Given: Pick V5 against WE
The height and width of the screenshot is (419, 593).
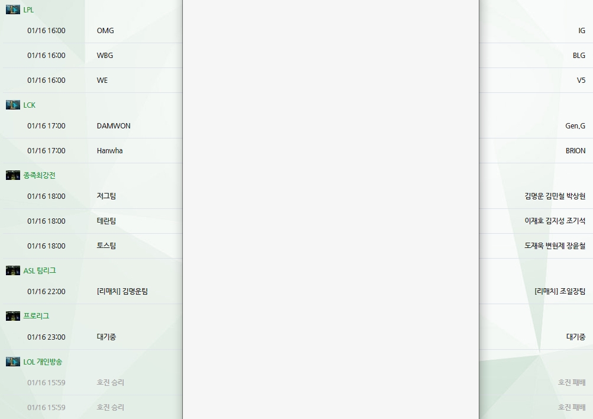Looking at the screenshot, I should coord(581,80).
